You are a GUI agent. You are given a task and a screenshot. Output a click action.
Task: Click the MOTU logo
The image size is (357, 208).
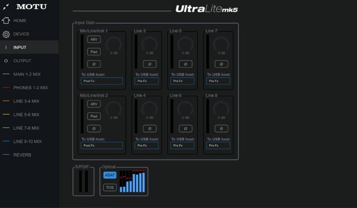click(31, 7)
